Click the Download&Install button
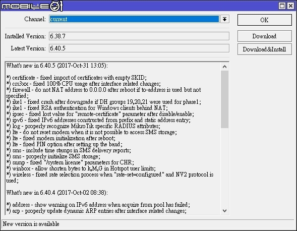This screenshot has width=297, height=231. [x=264, y=49]
